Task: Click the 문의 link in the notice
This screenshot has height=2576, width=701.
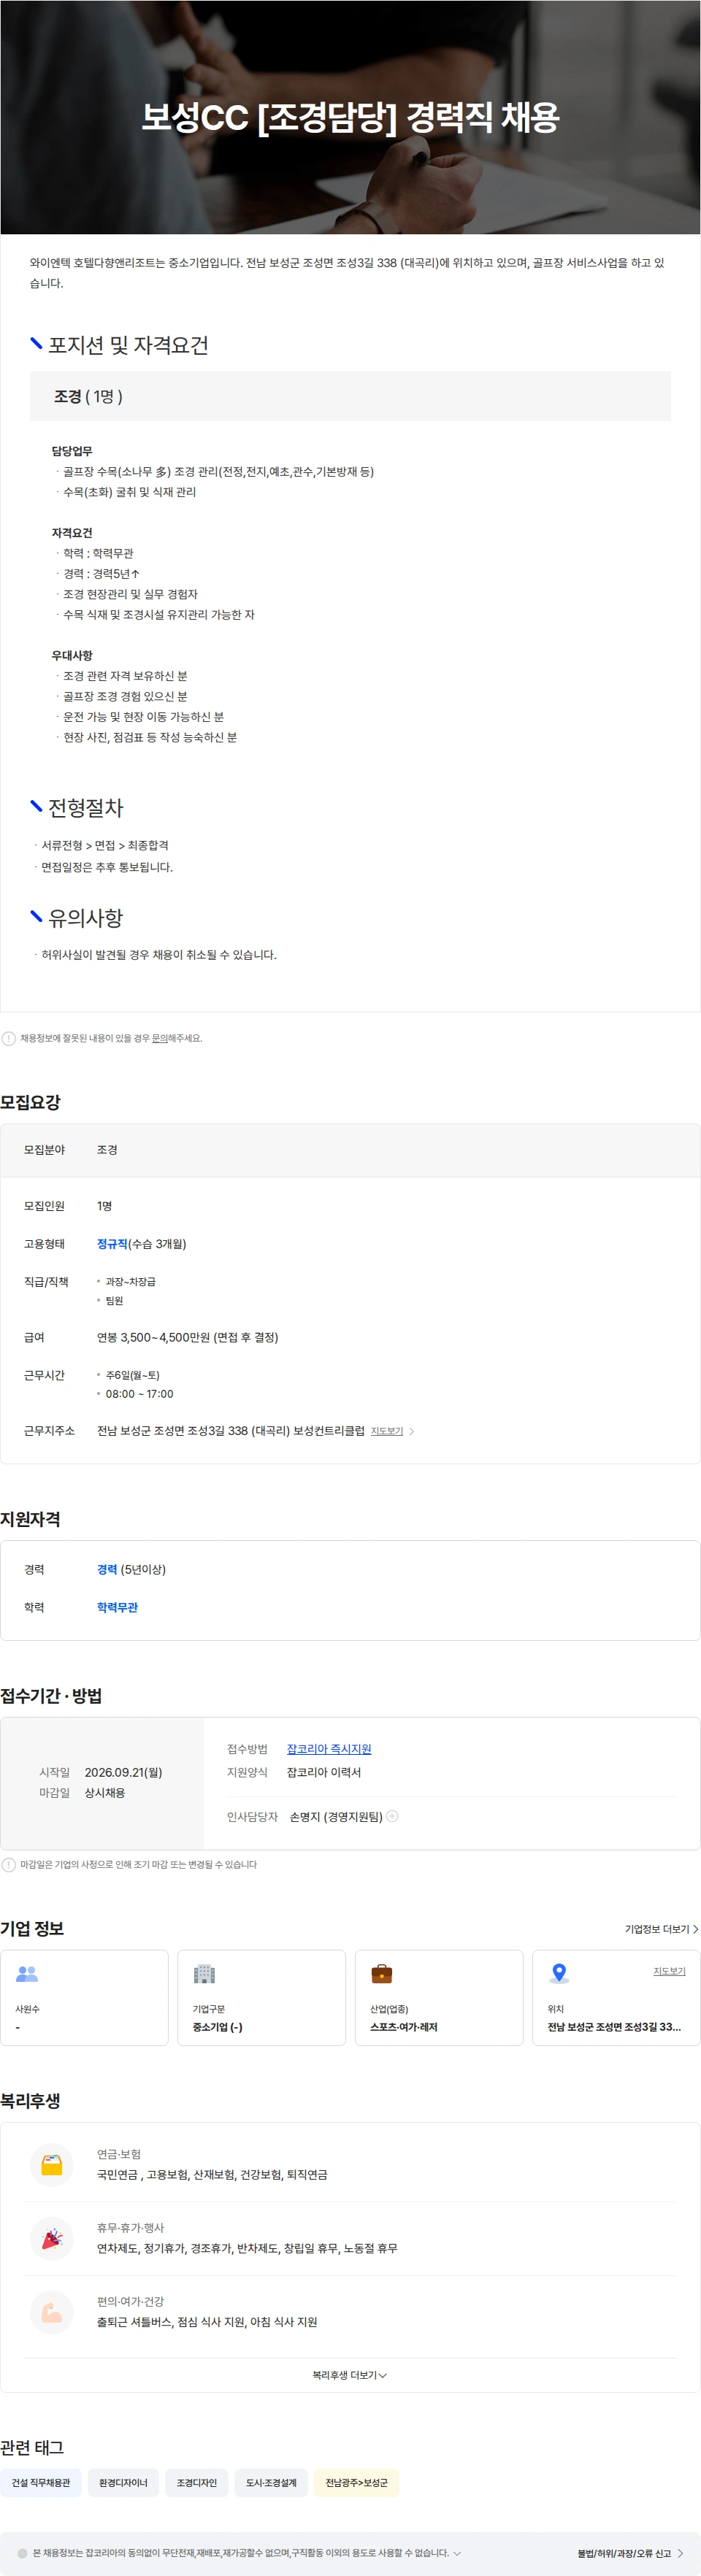Action: [159, 1038]
